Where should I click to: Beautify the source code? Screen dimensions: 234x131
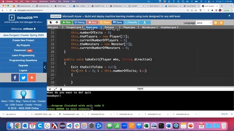(x=131, y=23)
